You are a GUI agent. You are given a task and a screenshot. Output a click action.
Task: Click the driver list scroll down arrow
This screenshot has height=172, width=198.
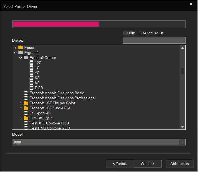(182, 127)
